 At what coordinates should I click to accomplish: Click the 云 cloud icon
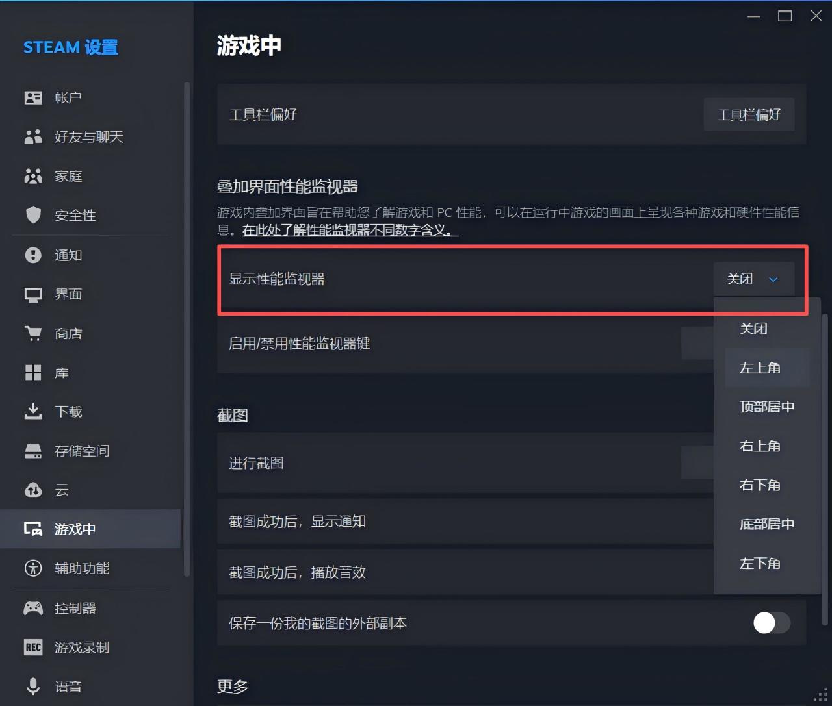tap(33, 490)
